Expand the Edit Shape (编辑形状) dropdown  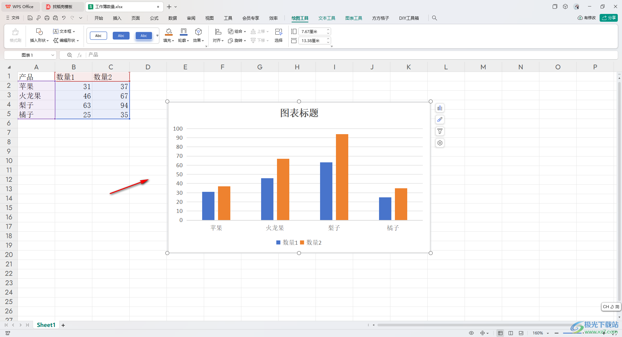coord(78,41)
